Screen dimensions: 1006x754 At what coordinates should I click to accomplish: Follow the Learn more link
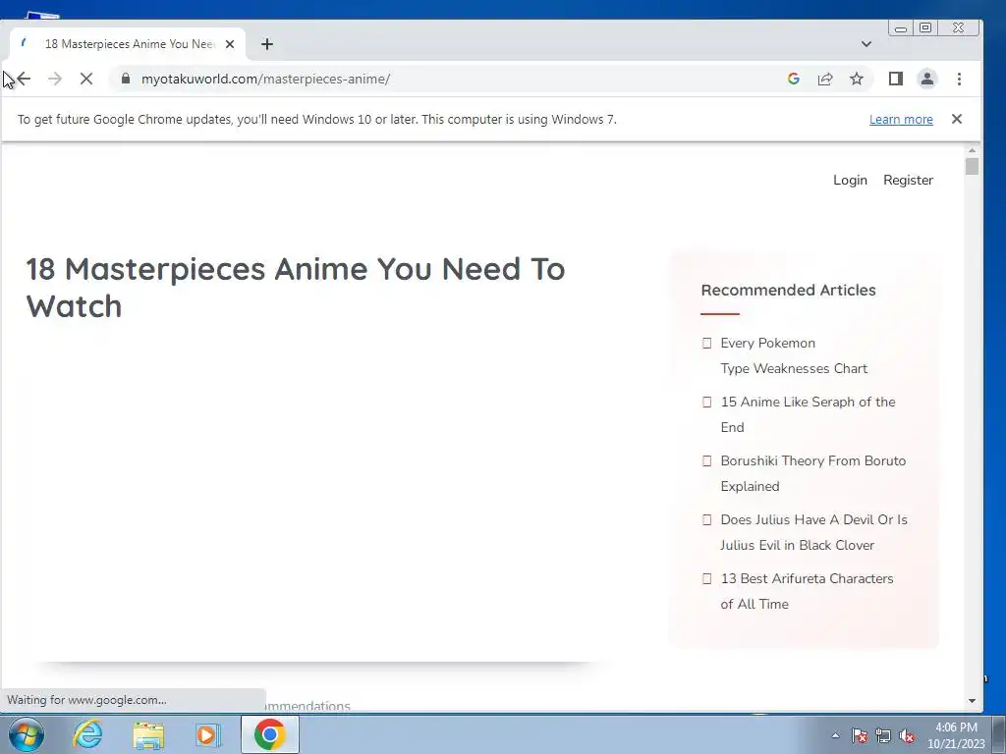pyautogui.click(x=901, y=119)
